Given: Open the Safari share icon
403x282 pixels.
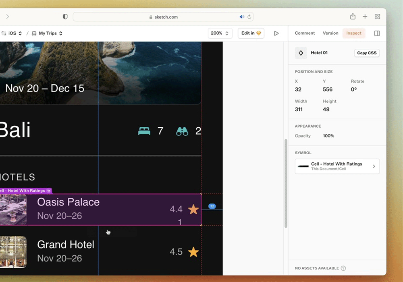Looking at the screenshot, I should (x=353, y=17).
